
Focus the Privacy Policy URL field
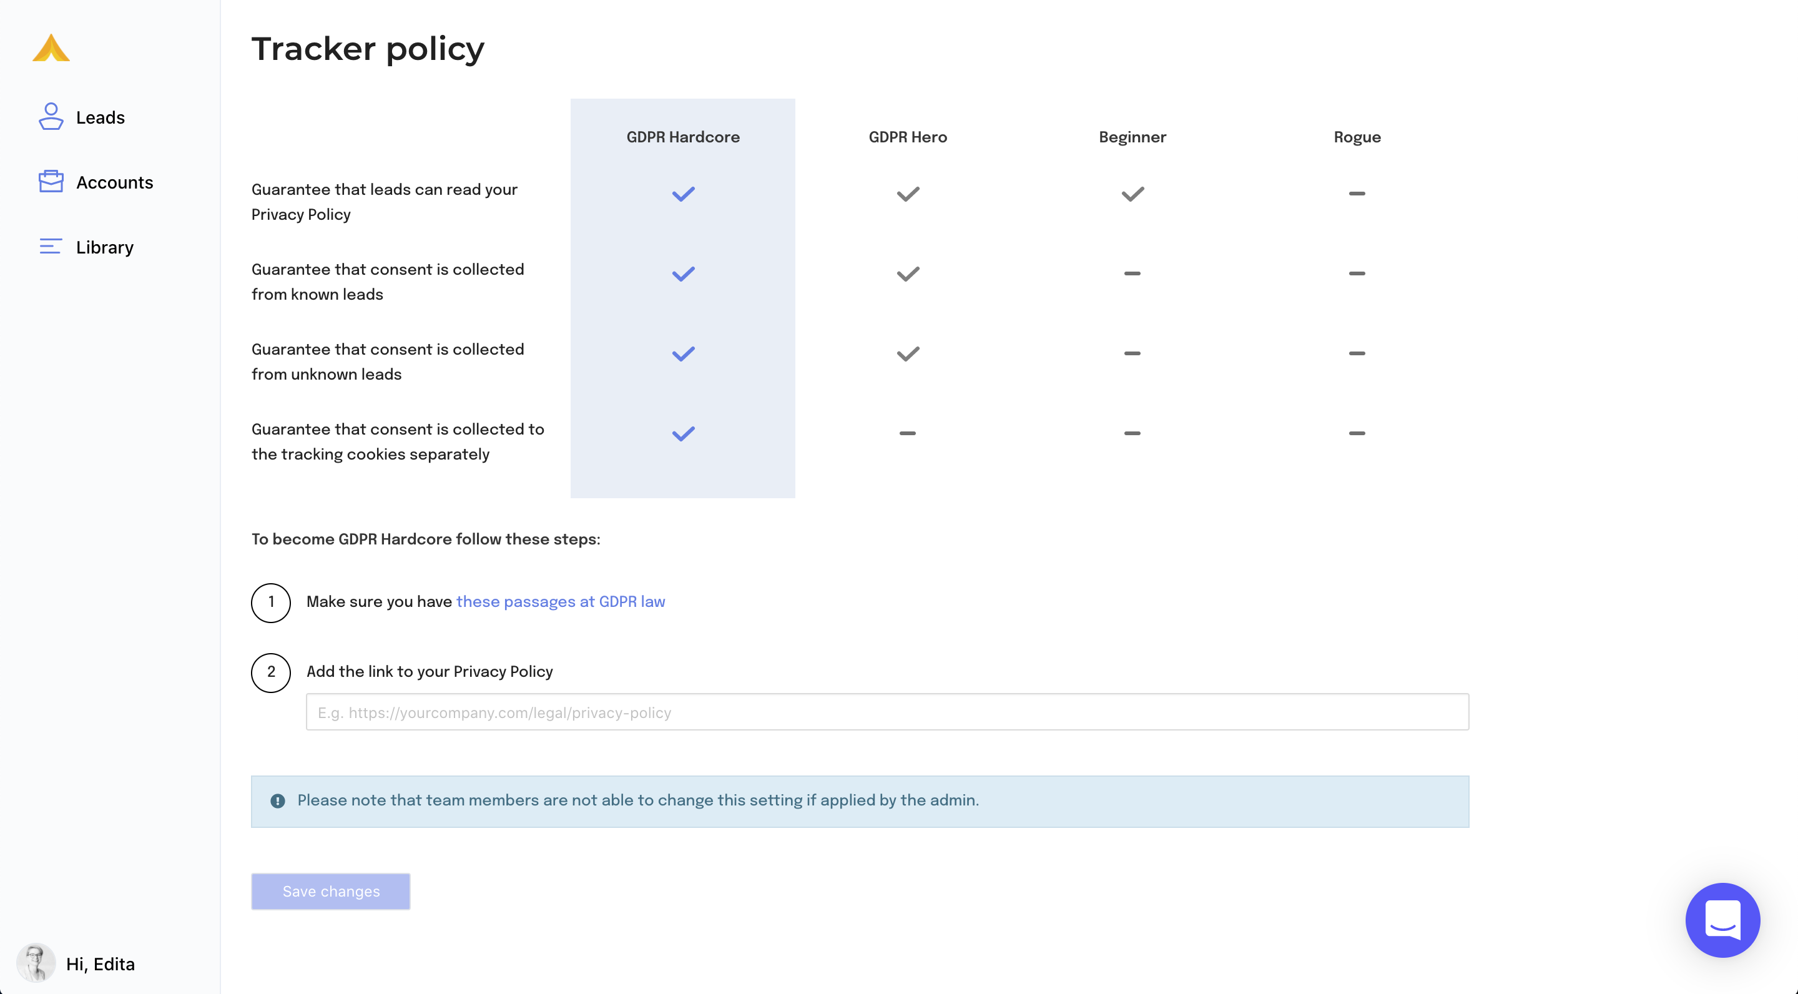pos(887,712)
